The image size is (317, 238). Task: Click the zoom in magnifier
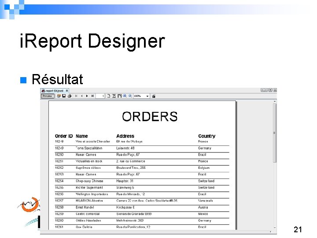pyautogui.click(x=125, y=96)
